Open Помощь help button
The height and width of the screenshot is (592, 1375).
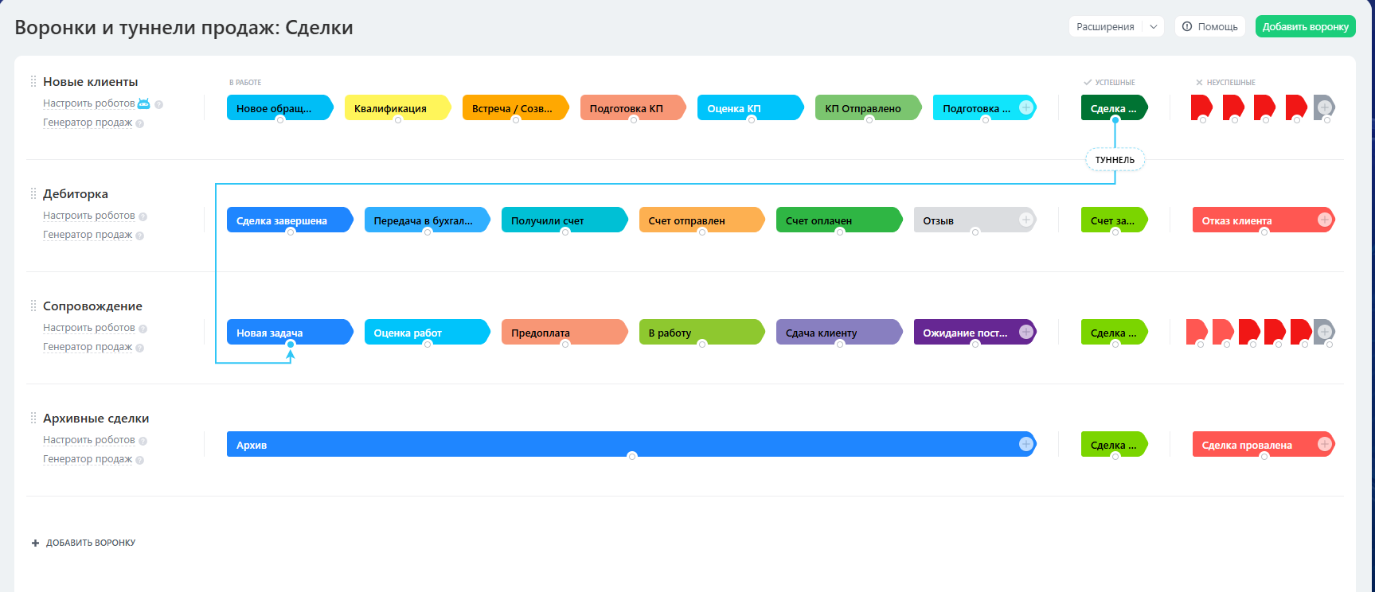(x=1210, y=26)
